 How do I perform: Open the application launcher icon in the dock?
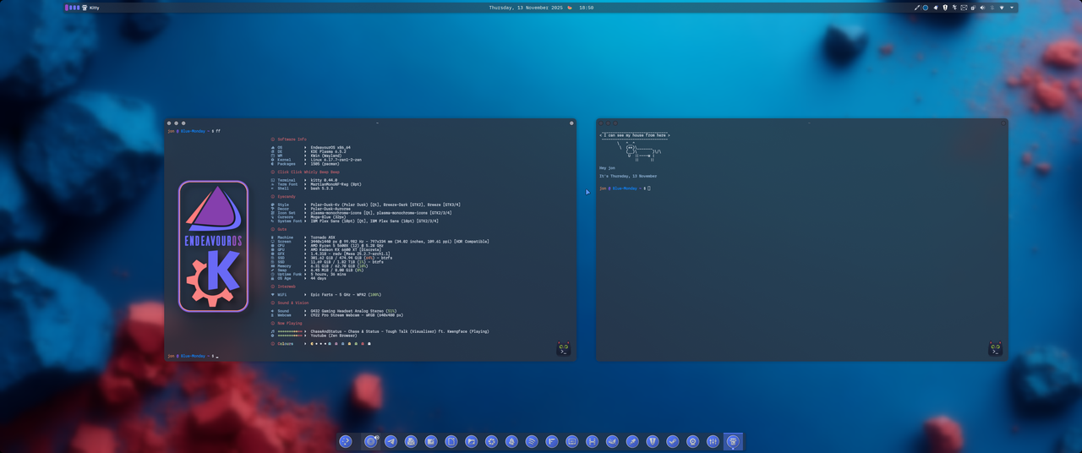click(345, 441)
